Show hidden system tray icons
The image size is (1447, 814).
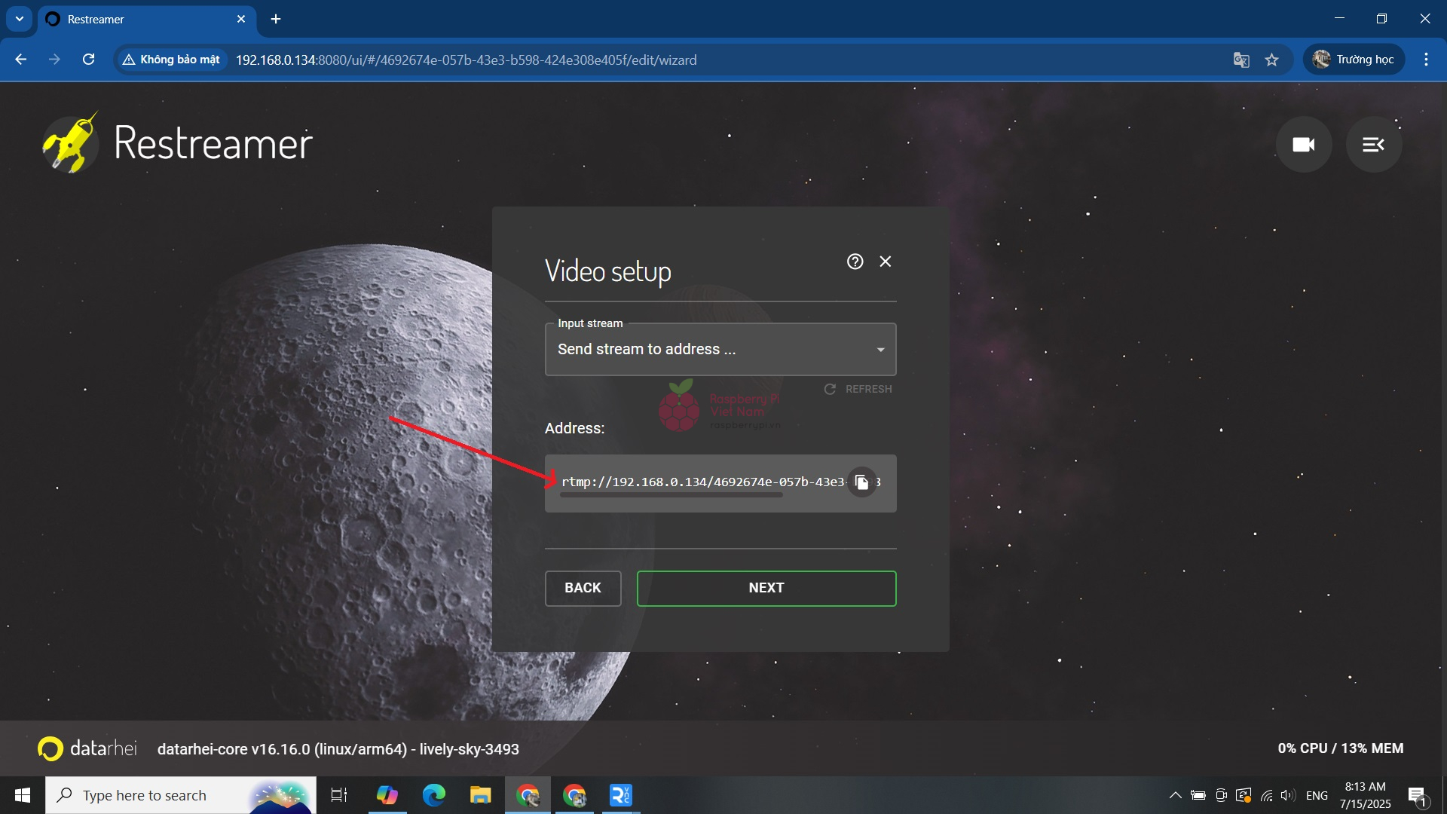(1175, 795)
